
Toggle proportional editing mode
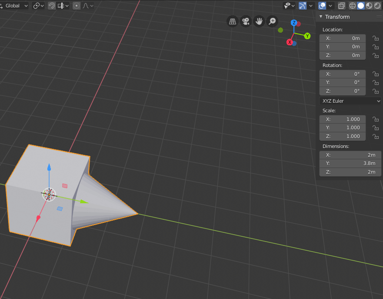[77, 6]
